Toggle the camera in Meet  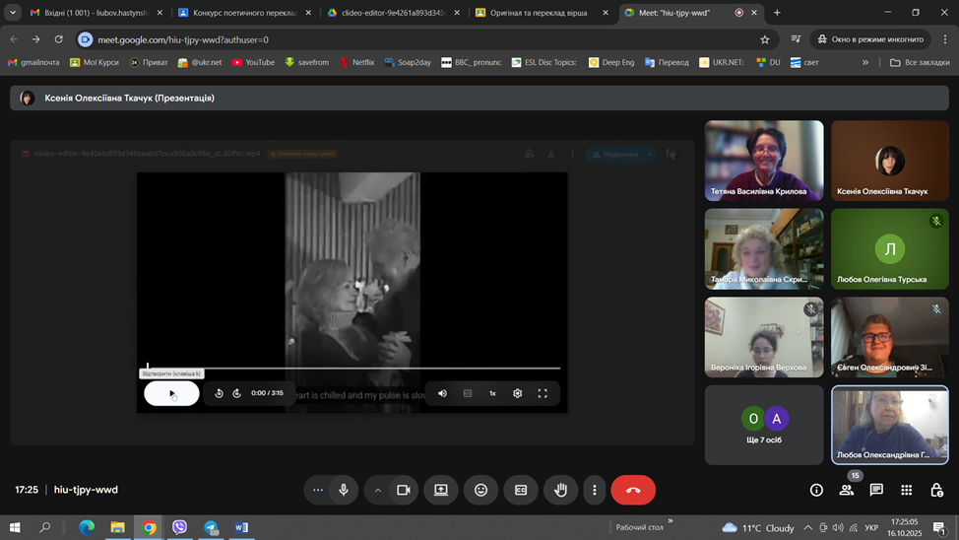403,490
